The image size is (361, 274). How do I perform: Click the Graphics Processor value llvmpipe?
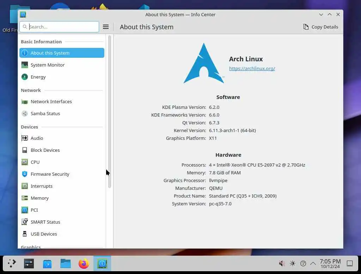point(218,181)
